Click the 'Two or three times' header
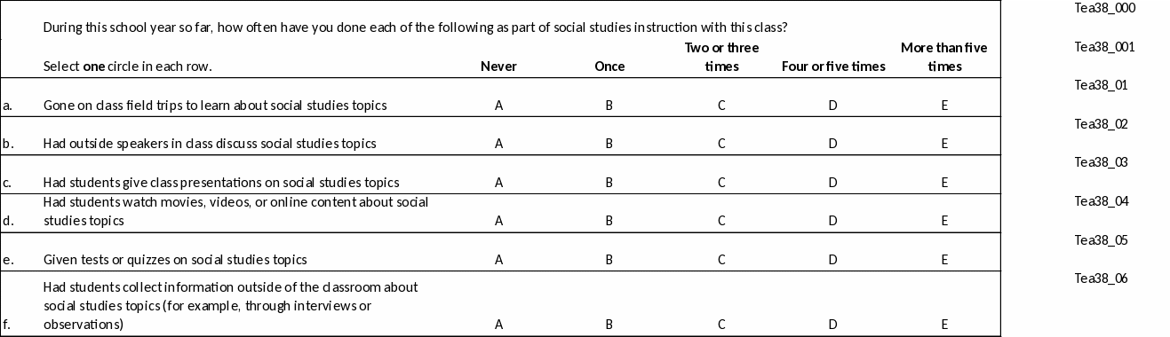Screen dimensions: 1170x337 click(721, 57)
